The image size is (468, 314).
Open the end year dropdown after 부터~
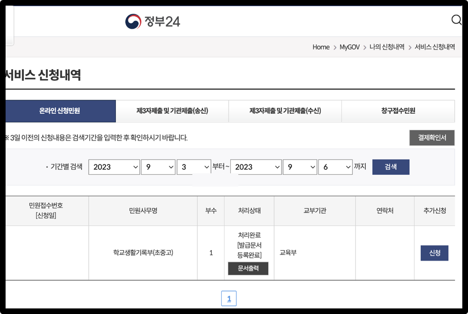(256, 167)
